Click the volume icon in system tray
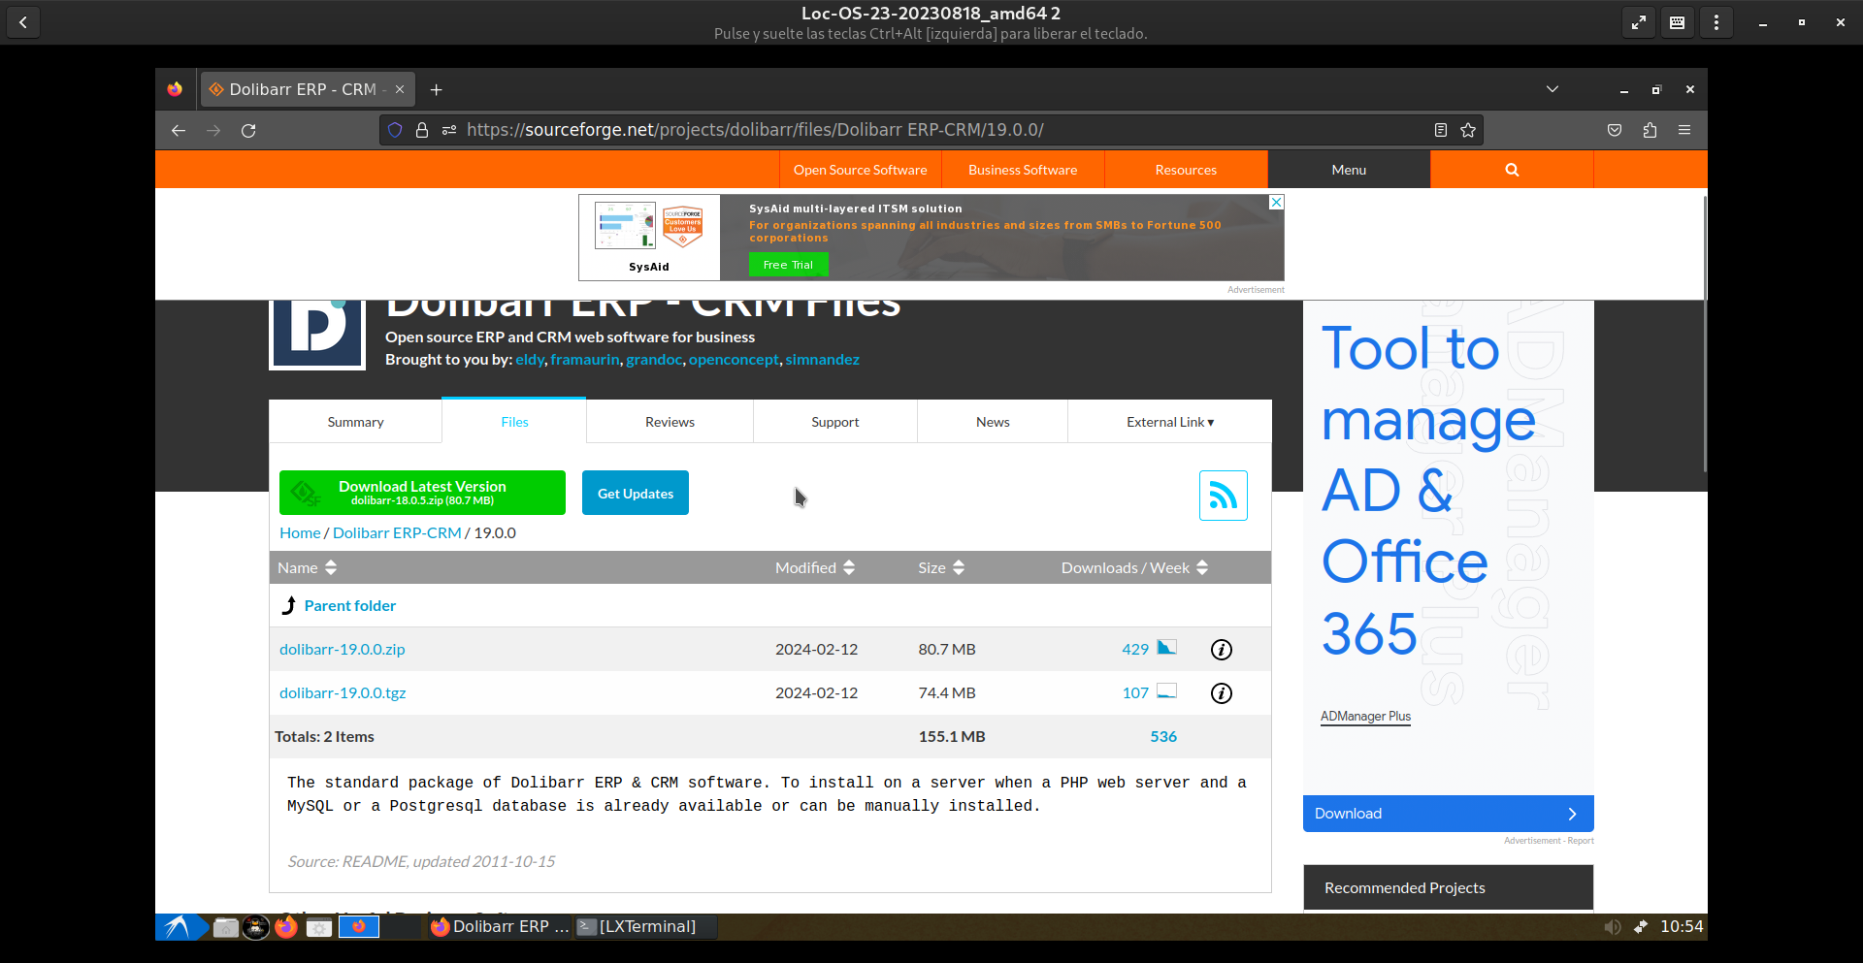Screen dimensions: 1863x963 (1612, 927)
